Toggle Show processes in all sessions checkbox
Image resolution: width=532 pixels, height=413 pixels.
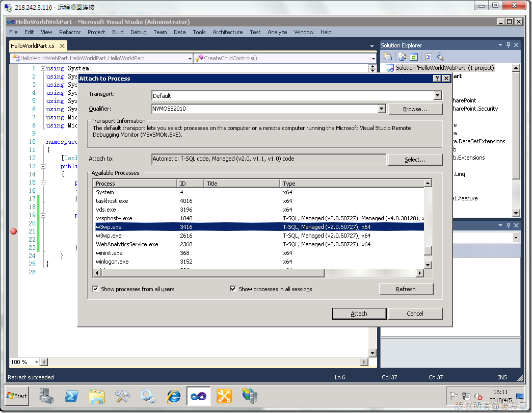click(x=233, y=289)
